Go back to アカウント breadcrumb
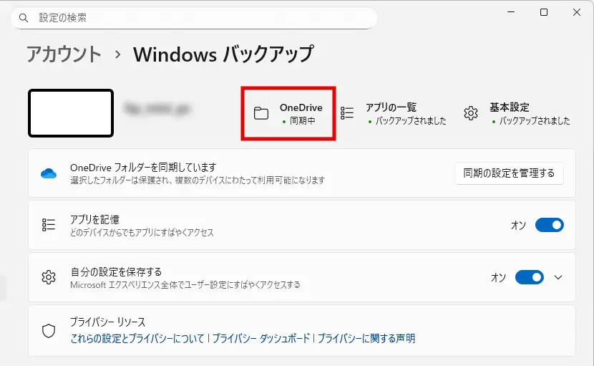594x366 pixels. (x=64, y=54)
